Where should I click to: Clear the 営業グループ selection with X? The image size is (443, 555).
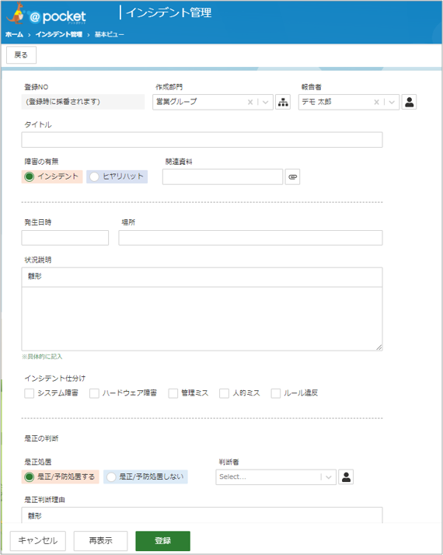pyautogui.click(x=250, y=103)
